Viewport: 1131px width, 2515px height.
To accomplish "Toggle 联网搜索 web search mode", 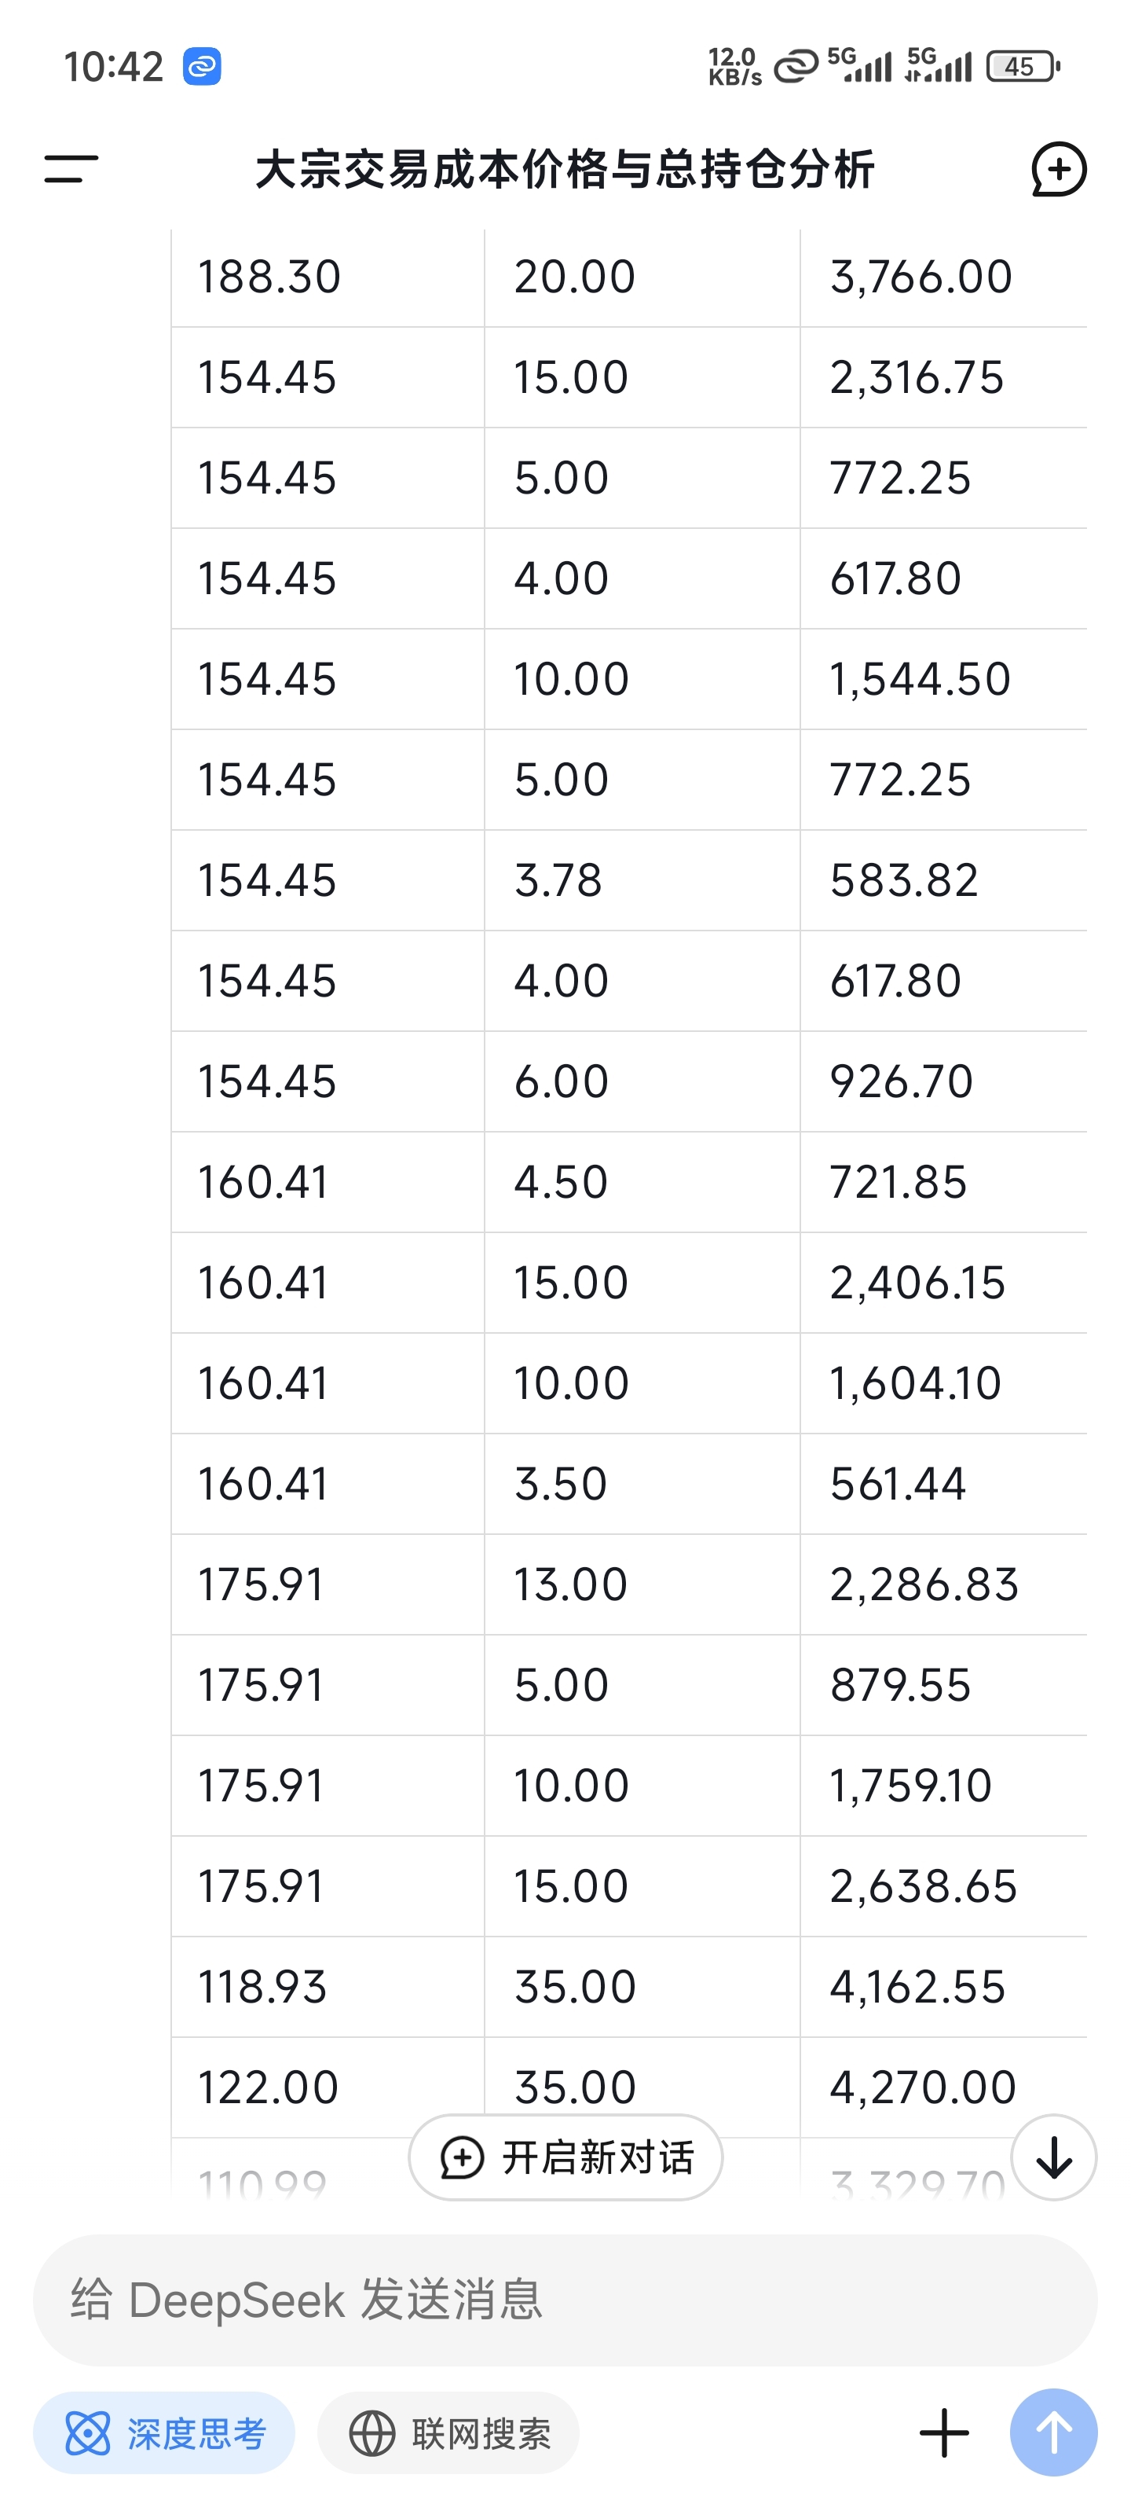I will coord(449,2433).
